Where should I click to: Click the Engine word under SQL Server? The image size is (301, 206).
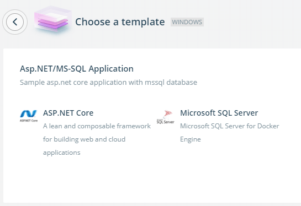pyautogui.click(x=191, y=139)
